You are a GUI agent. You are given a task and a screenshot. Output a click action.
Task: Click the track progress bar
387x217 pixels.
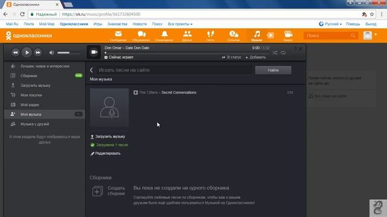[187, 52]
